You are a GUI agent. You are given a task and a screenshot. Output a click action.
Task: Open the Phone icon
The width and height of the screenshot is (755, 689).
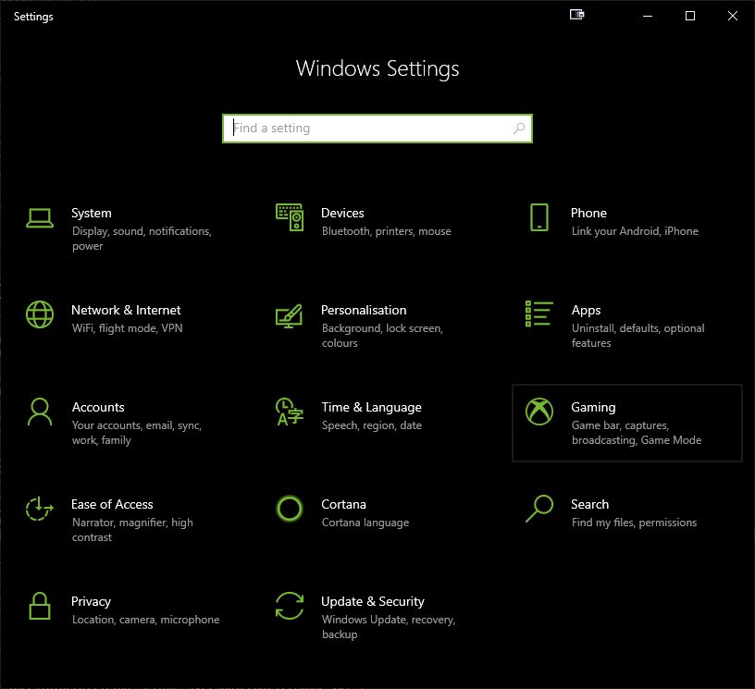pyautogui.click(x=539, y=217)
